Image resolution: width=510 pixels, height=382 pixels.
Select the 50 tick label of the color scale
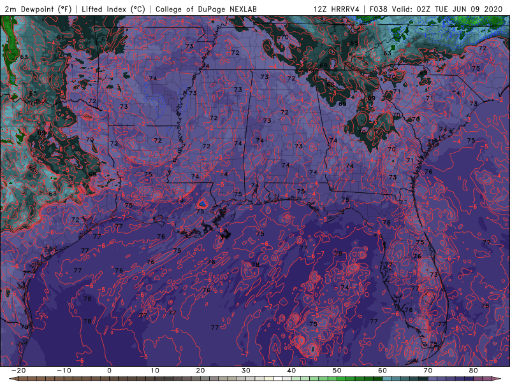[x=337, y=371]
